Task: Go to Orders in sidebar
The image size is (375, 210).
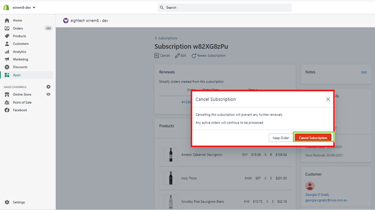Action: click(x=18, y=28)
